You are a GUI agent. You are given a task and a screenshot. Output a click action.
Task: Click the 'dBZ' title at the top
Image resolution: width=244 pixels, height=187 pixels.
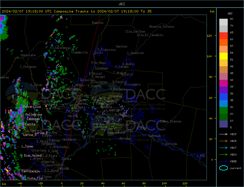tap(122, 4)
